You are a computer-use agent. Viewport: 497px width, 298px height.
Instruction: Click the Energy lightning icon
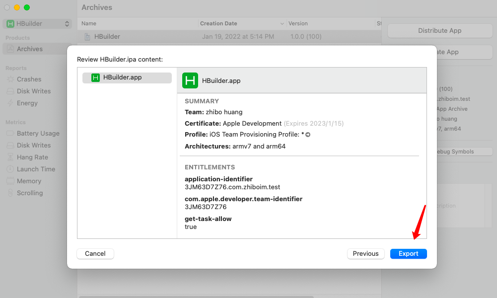(10, 103)
